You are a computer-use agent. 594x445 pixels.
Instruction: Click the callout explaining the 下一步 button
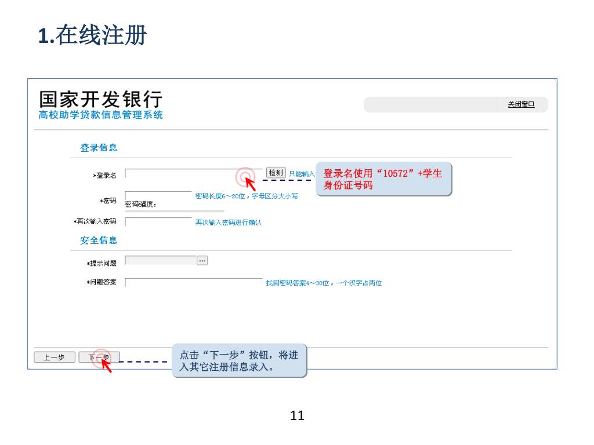[x=239, y=360]
